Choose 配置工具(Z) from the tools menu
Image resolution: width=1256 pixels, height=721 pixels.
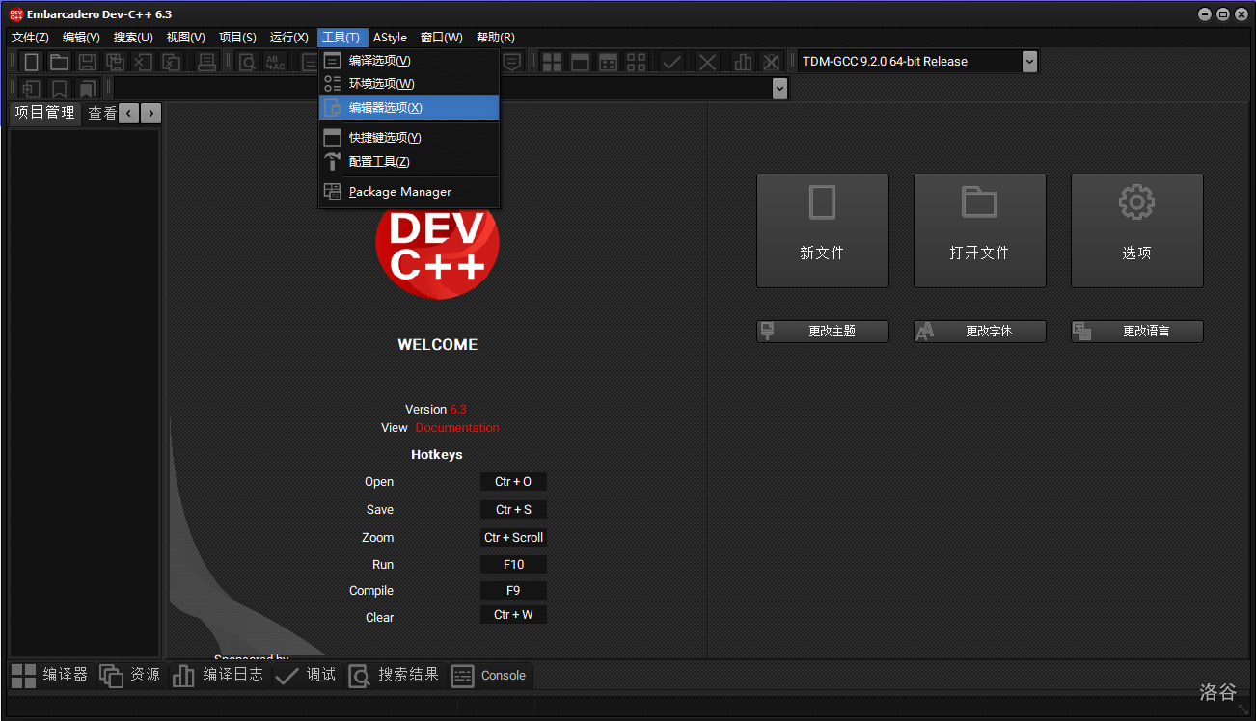tap(409, 162)
